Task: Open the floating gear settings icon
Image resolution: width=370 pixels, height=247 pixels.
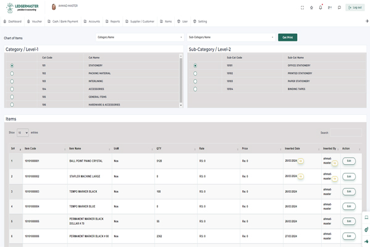Action: coord(366,229)
